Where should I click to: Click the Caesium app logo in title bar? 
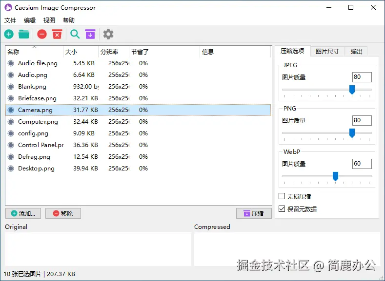click(8, 7)
